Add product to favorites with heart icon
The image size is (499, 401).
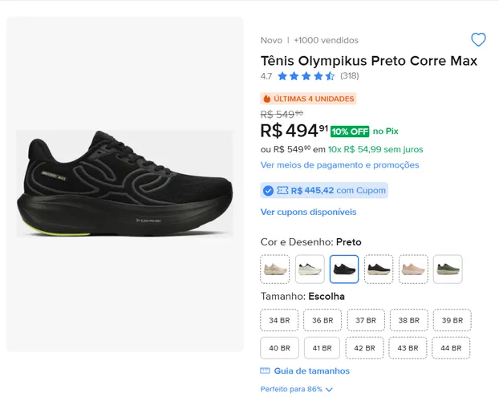478,40
